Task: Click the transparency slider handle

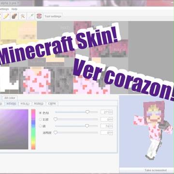Action: coord(56,132)
